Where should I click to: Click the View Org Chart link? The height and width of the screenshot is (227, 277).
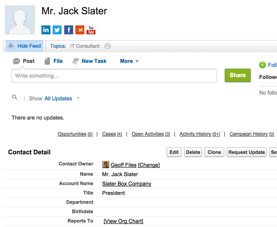pos(124,221)
